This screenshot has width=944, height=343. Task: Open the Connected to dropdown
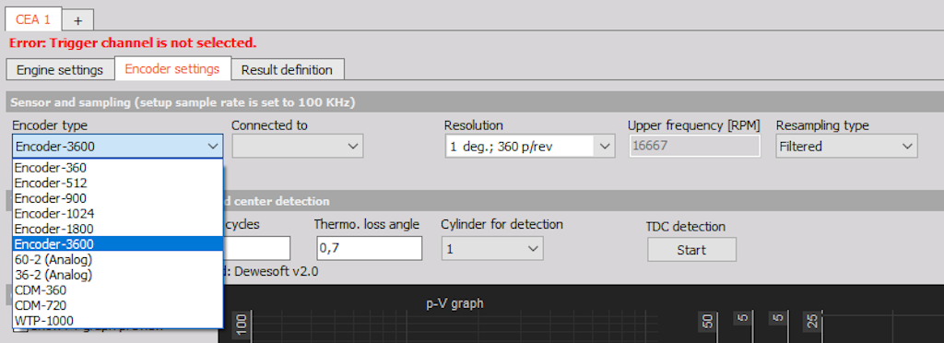pyautogui.click(x=298, y=147)
